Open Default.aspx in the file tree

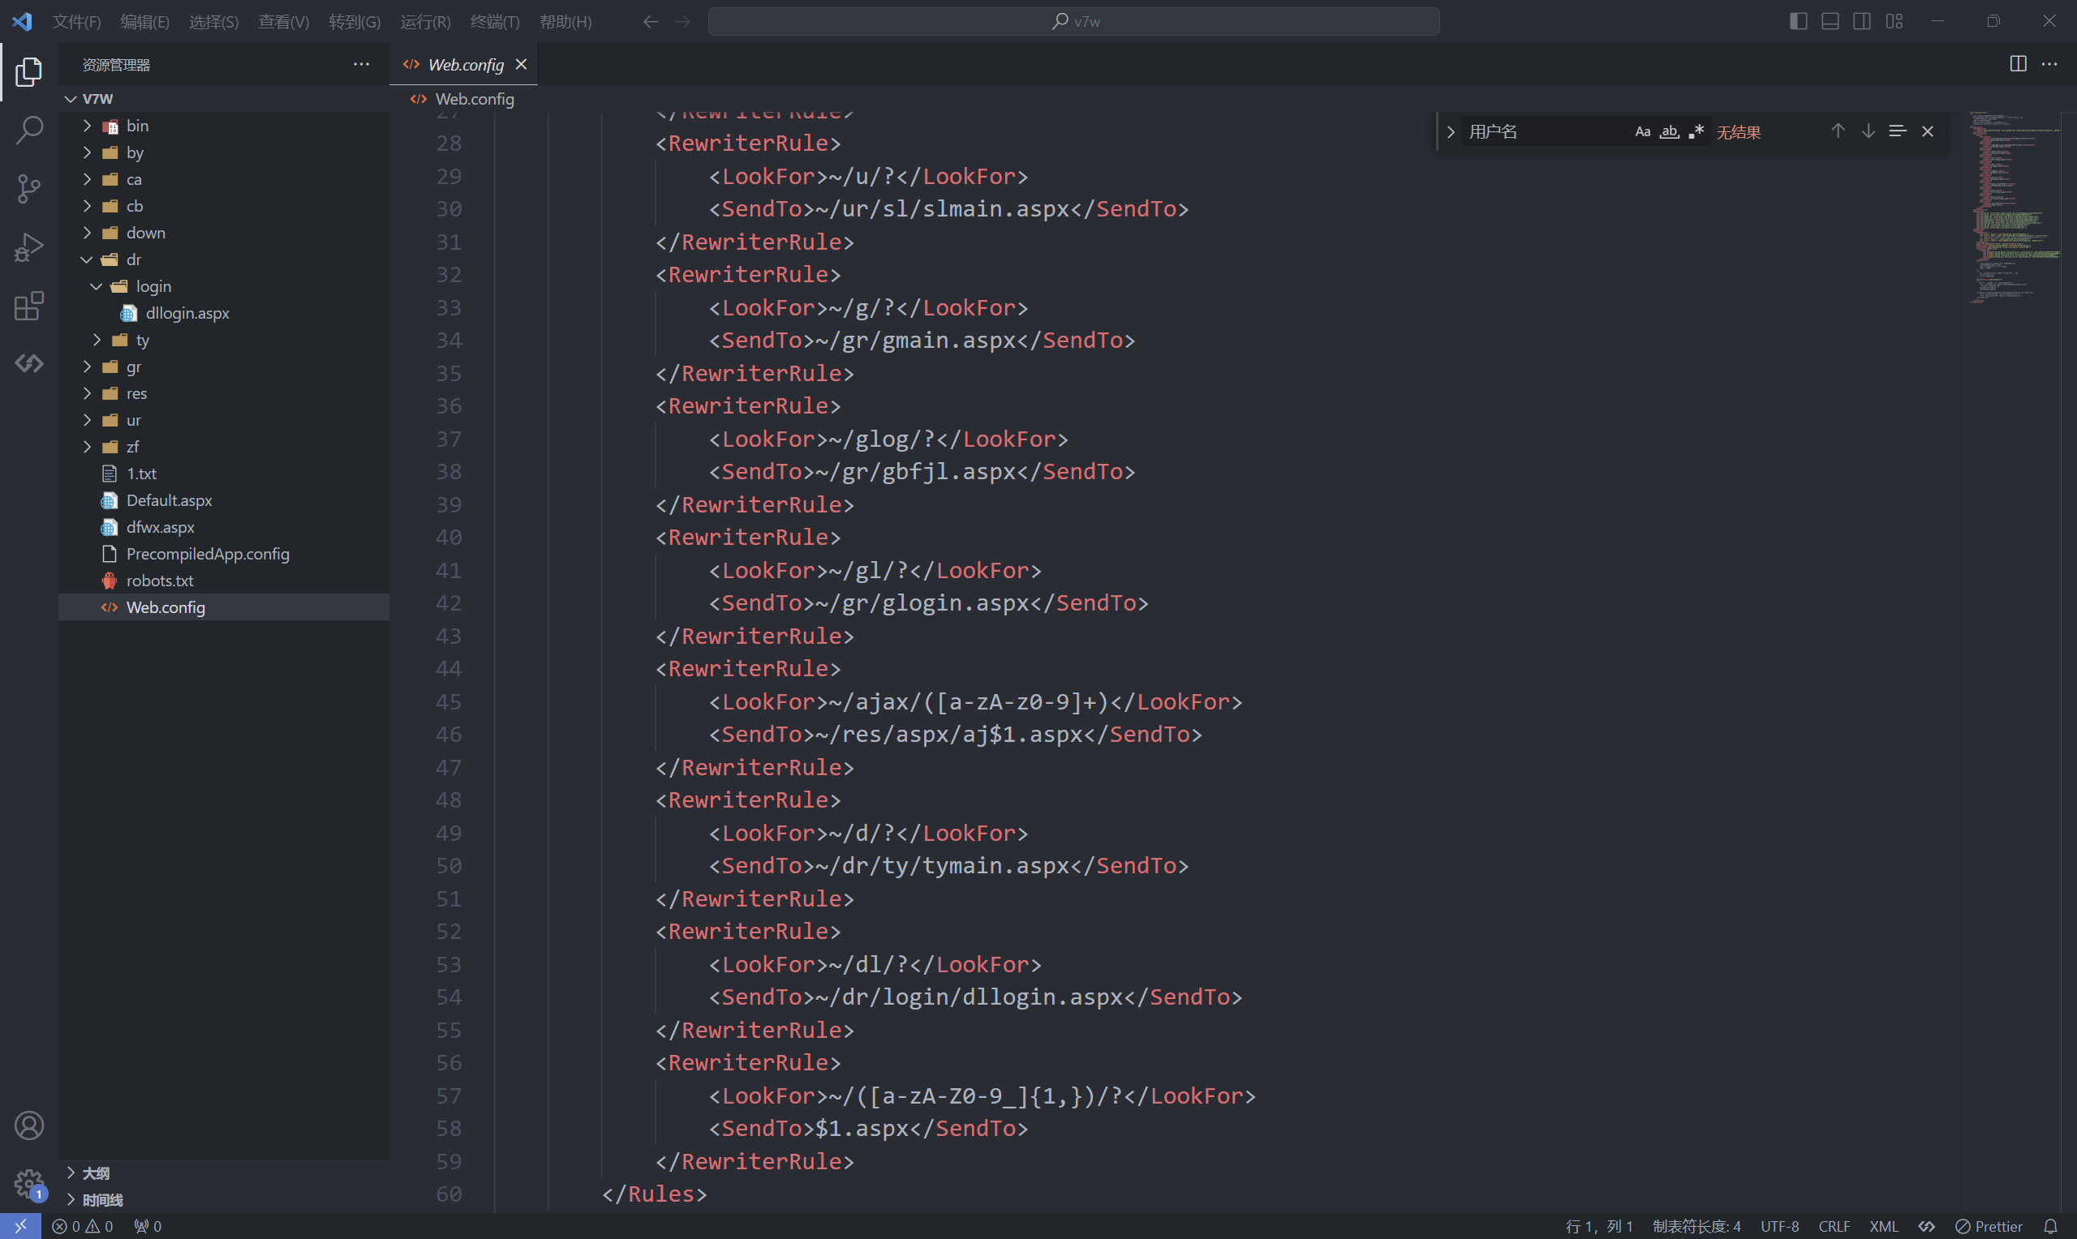[224, 500]
